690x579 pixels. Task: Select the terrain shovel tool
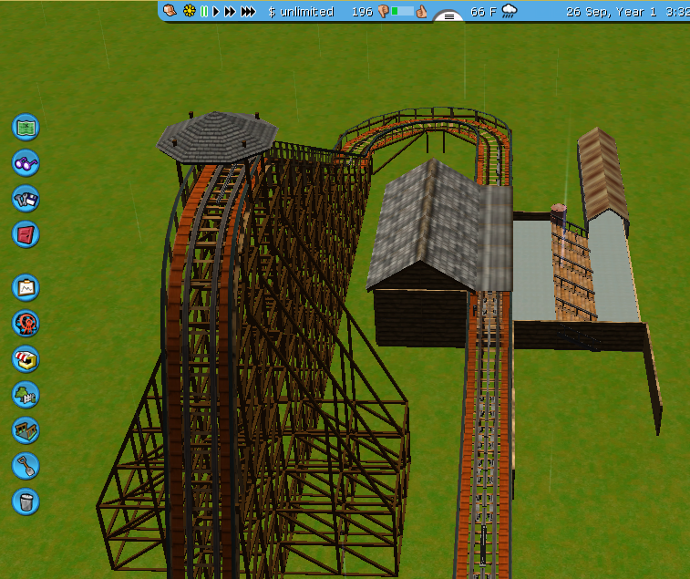coord(26,465)
